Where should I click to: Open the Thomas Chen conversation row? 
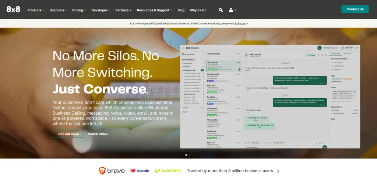click(223, 123)
